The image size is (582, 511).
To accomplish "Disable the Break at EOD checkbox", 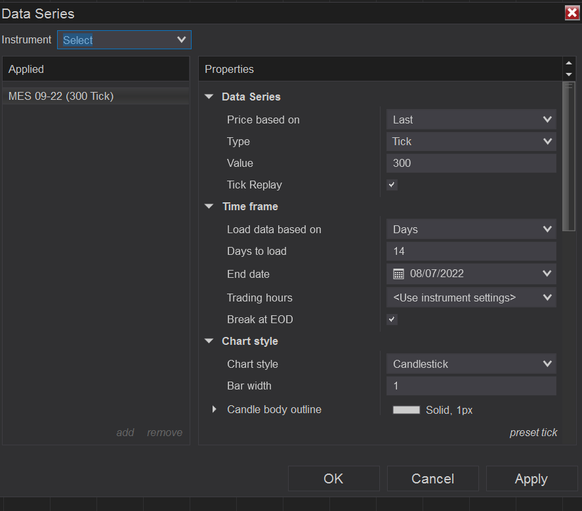I will pos(392,320).
